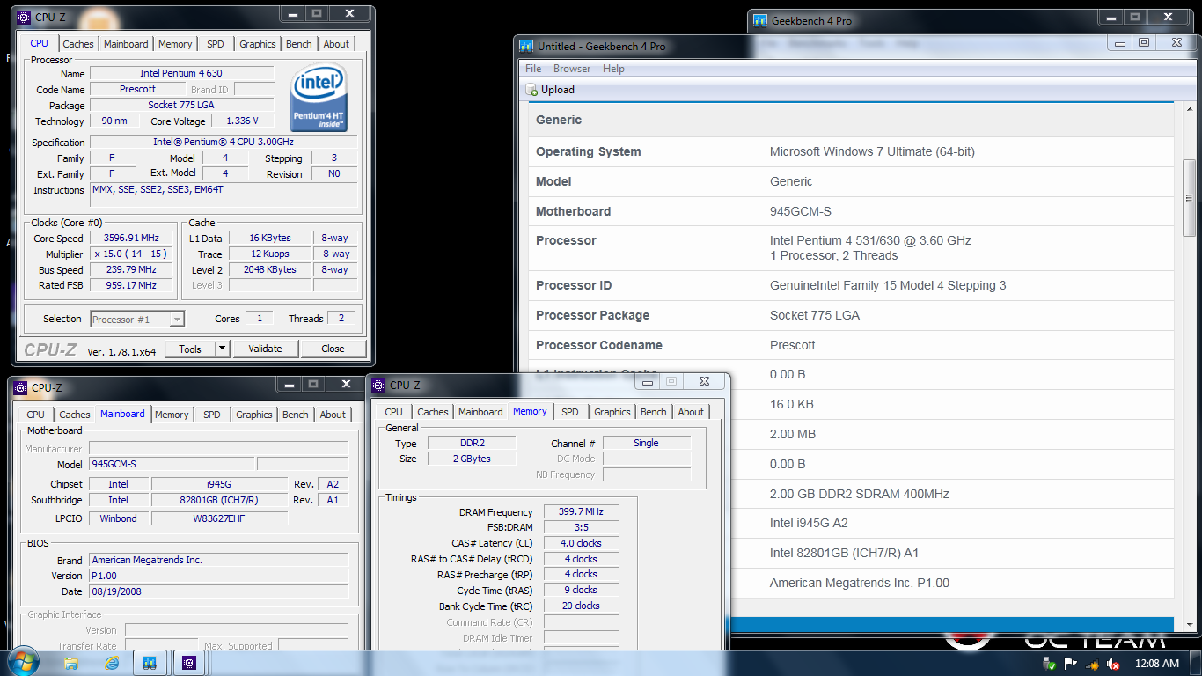This screenshot has width=1202, height=676.
Task: Switch to Graphics tab in the CPU-Z Processor window
Action: (258, 44)
